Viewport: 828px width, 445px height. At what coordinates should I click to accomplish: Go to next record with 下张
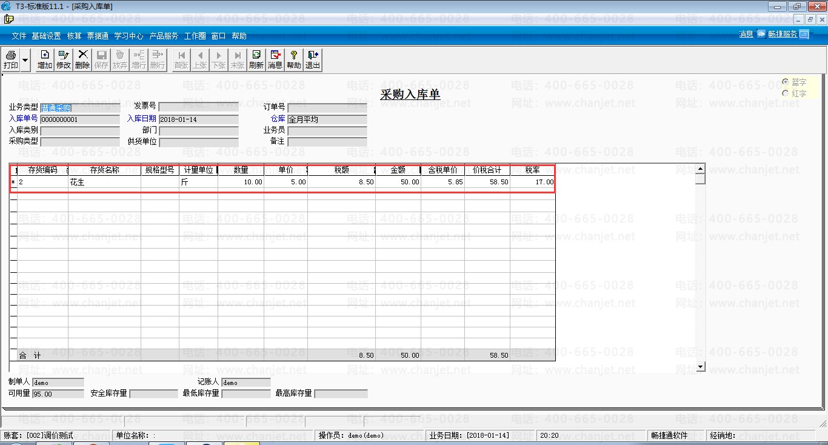[219, 59]
